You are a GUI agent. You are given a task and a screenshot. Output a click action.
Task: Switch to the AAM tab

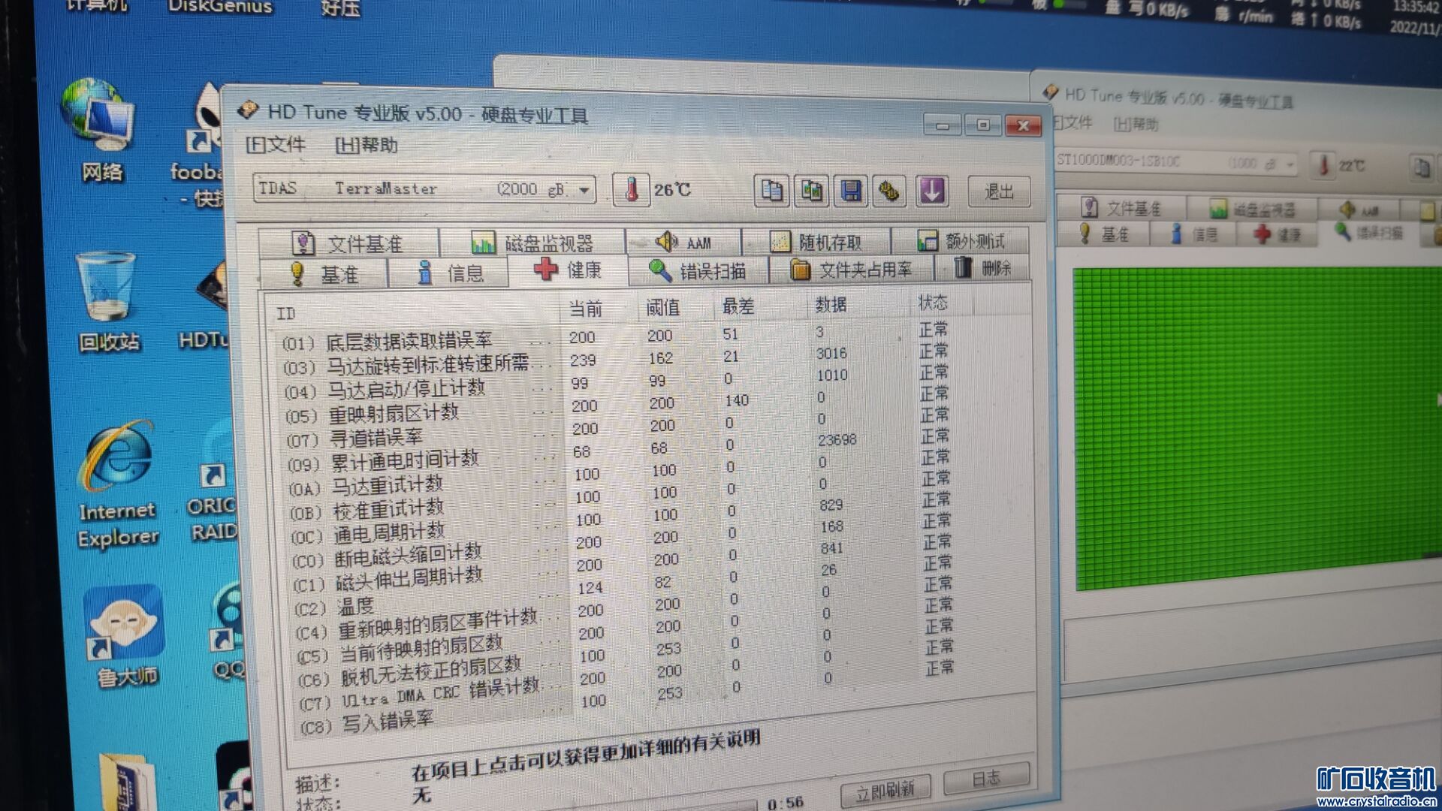pos(683,242)
